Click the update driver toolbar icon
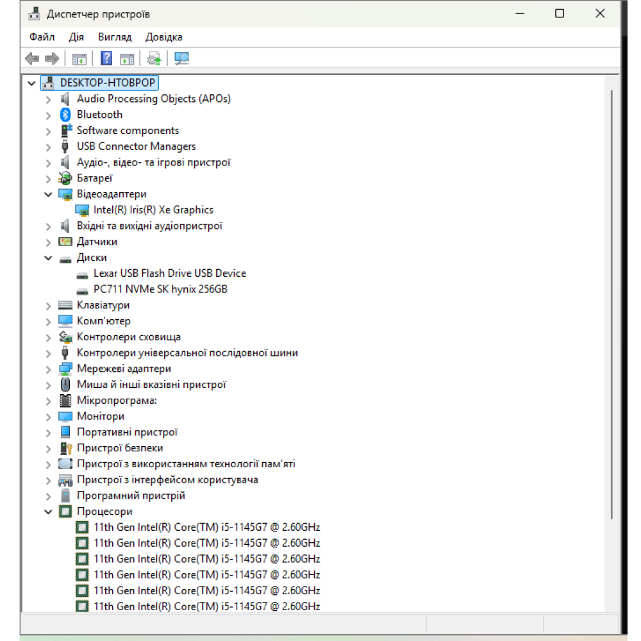 [x=154, y=59]
